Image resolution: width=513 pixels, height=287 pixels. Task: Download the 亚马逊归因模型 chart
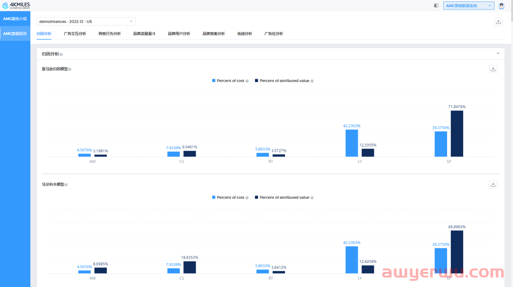(493, 69)
